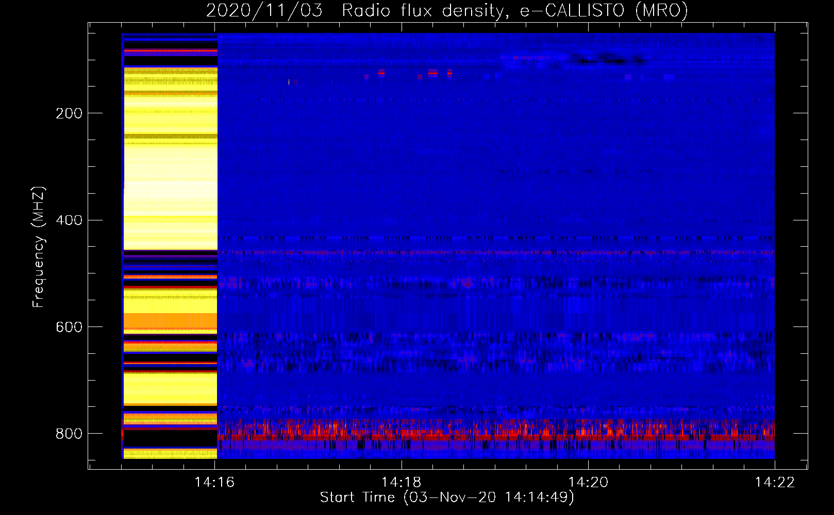Click the 600 frequency tick label
The width and height of the screenshot is (834, 515).
(x=69, y=328)
